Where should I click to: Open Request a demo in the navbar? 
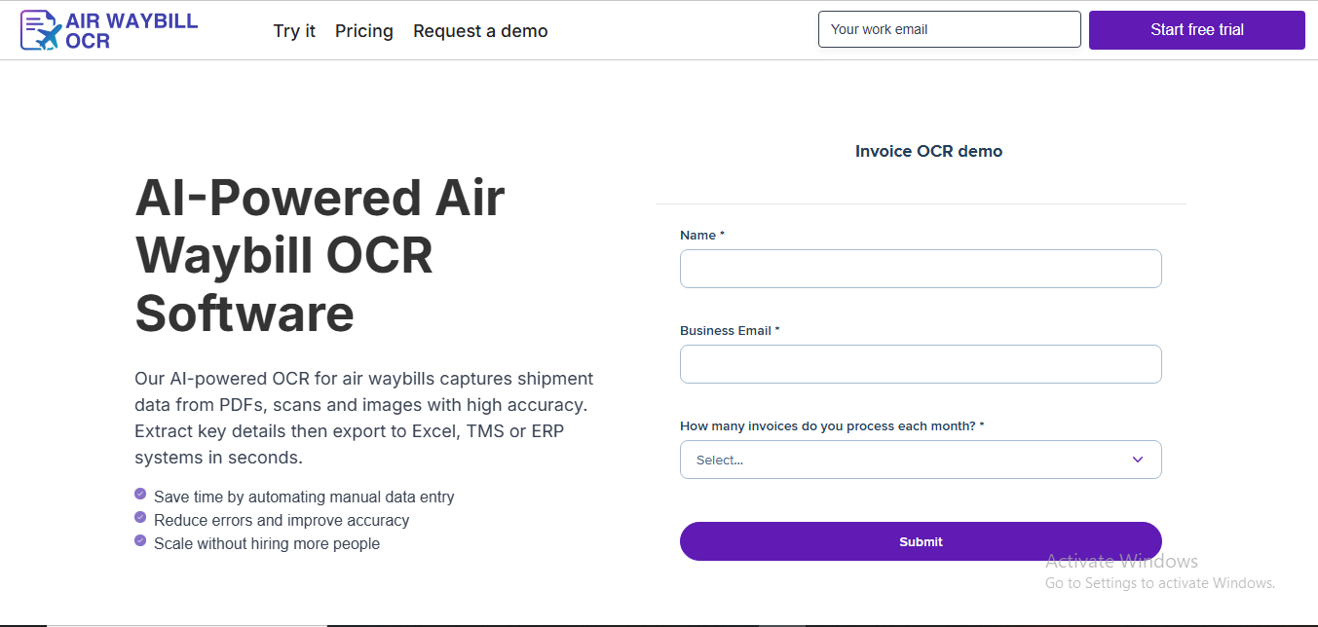480,31
